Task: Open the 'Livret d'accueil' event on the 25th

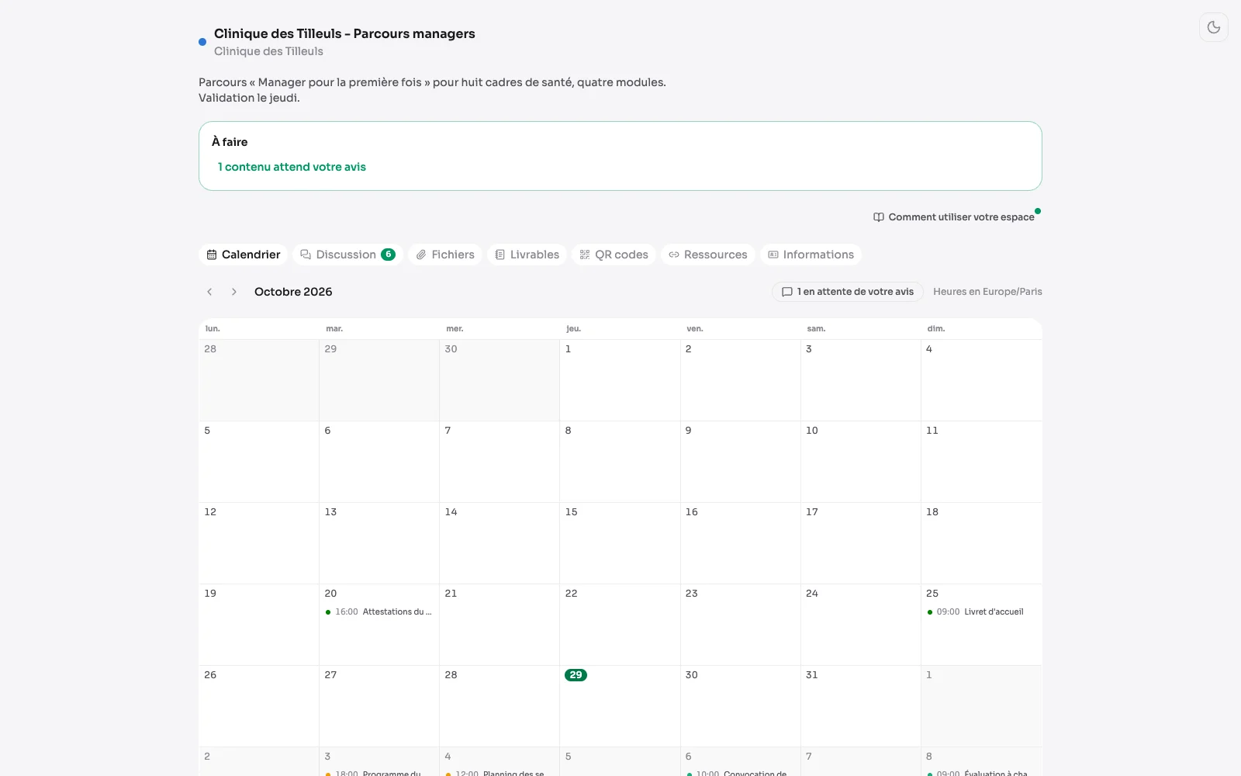Action: tap(980, 612)
